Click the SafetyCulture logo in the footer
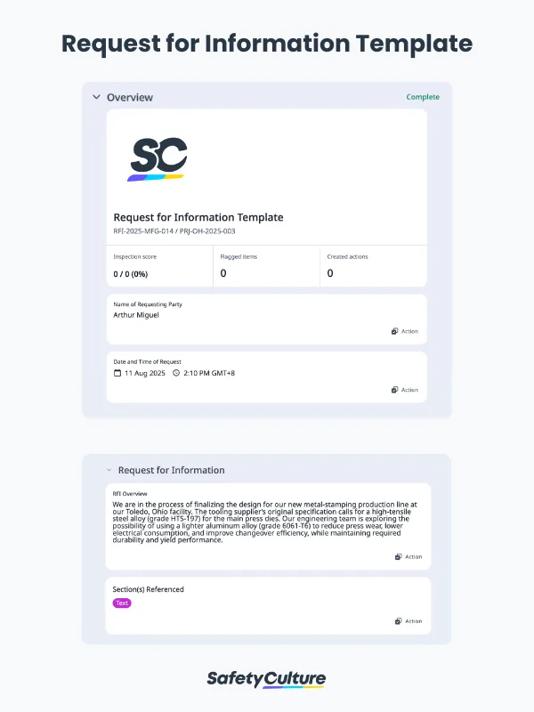The image size is (534, 712). tap(267, 677)
